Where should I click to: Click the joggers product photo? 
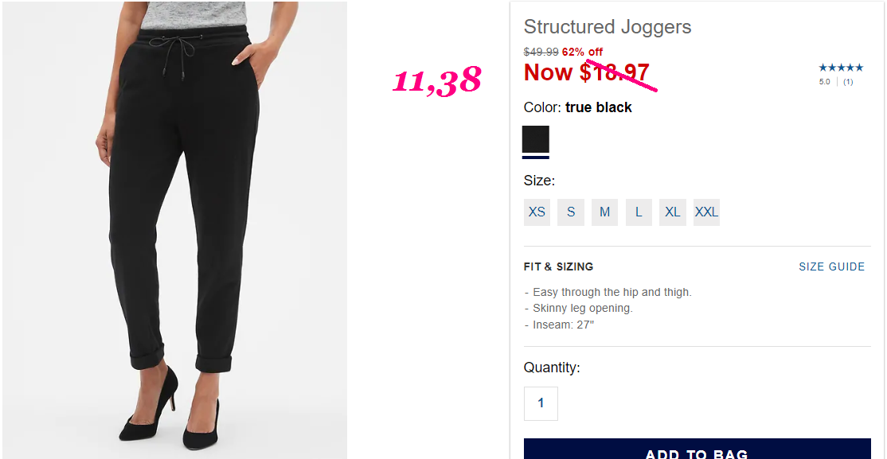click(x=175, y=229)
